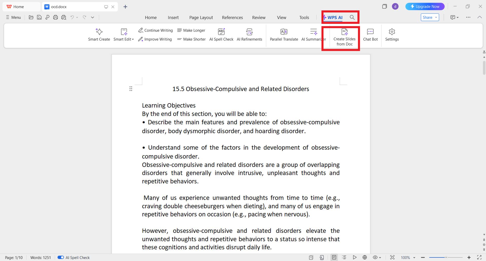The width and height of the screenshot is (486, 261).
Task: Click the zoom in plus button
Action: [469, 257]
